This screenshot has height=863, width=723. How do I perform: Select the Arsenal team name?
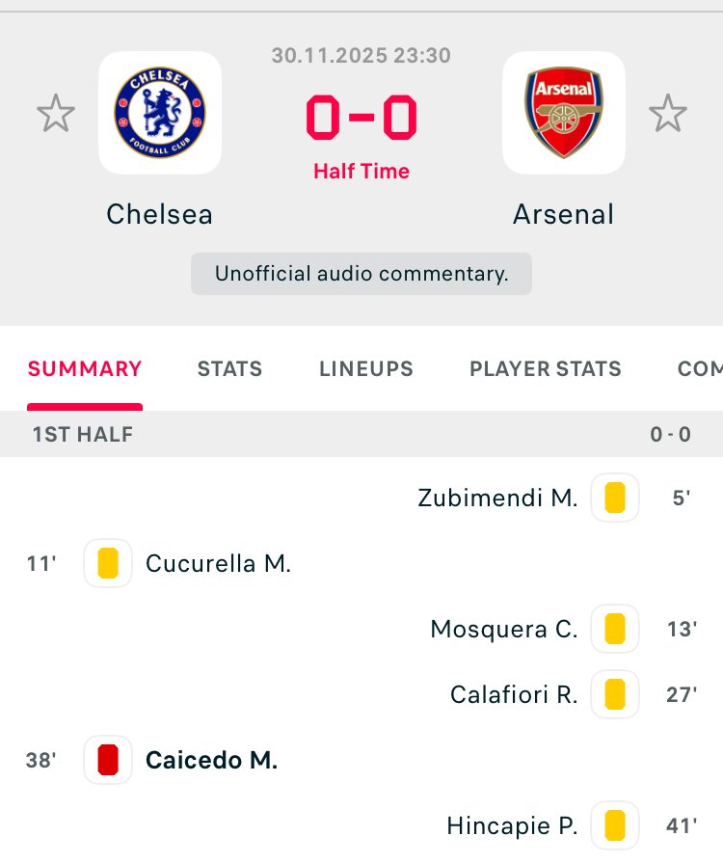(x=563, y=213)
